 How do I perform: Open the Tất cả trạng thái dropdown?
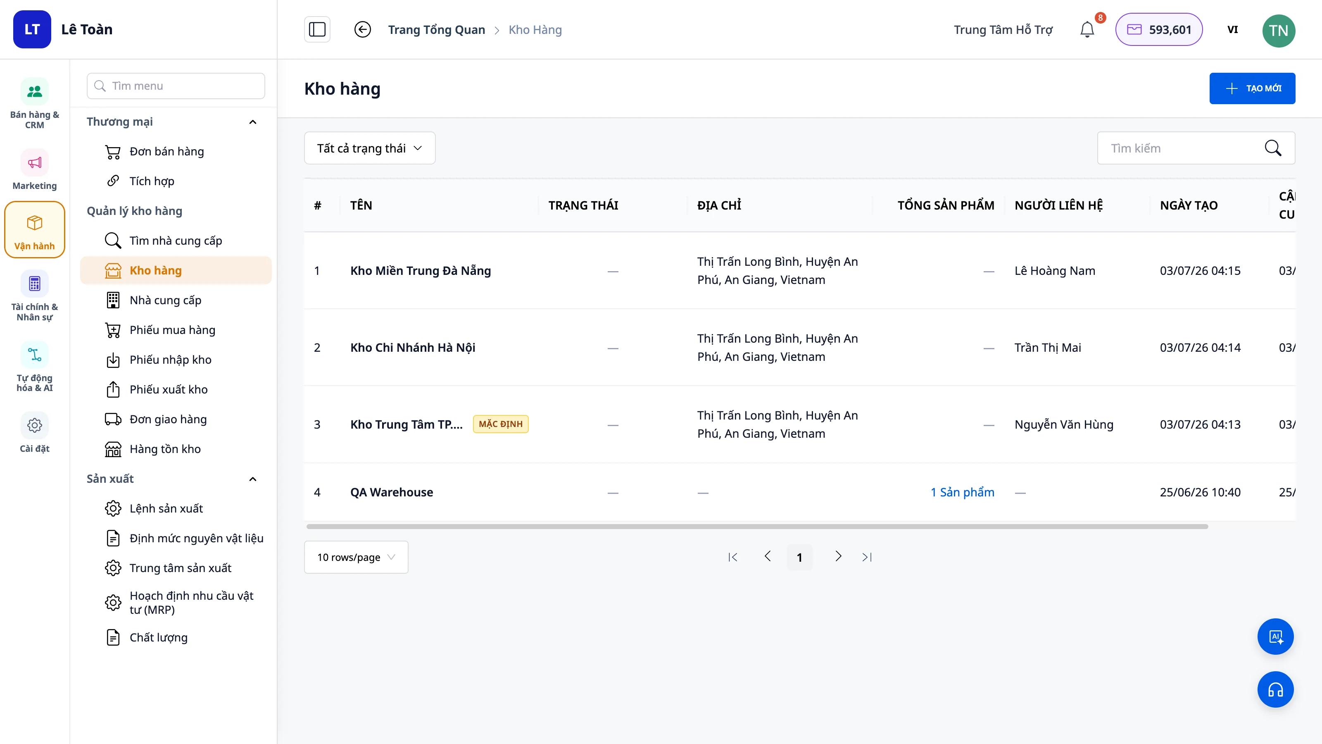click(369, 148)
